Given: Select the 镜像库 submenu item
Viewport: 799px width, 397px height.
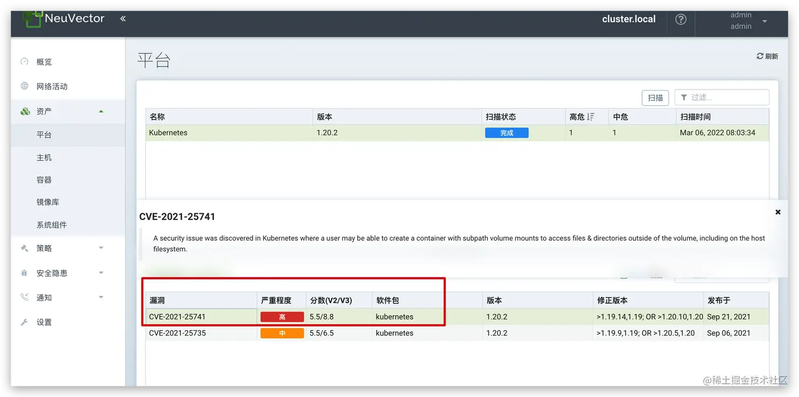Looking at the screenshot, I should (48, 202).
